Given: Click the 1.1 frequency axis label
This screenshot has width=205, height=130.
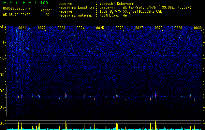Looking at the screenshot, I should point(3,42).
